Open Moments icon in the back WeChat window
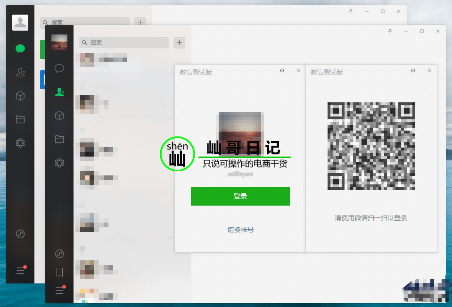The height and width of the screenshot is (307, 452). tap(20, 143)
